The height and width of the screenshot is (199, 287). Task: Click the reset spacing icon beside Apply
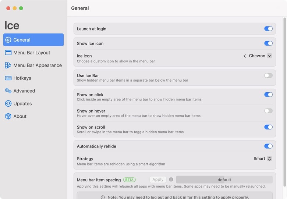171,180
